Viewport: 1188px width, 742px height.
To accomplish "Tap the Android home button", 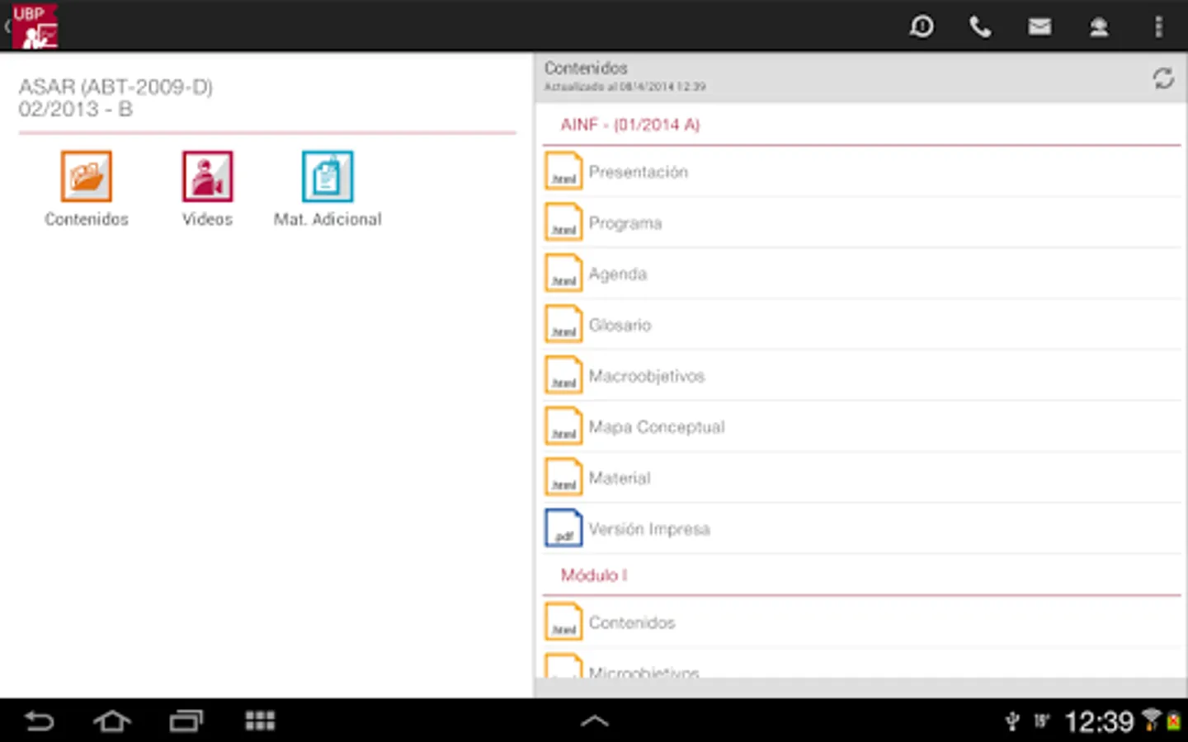I will point(112,721).
